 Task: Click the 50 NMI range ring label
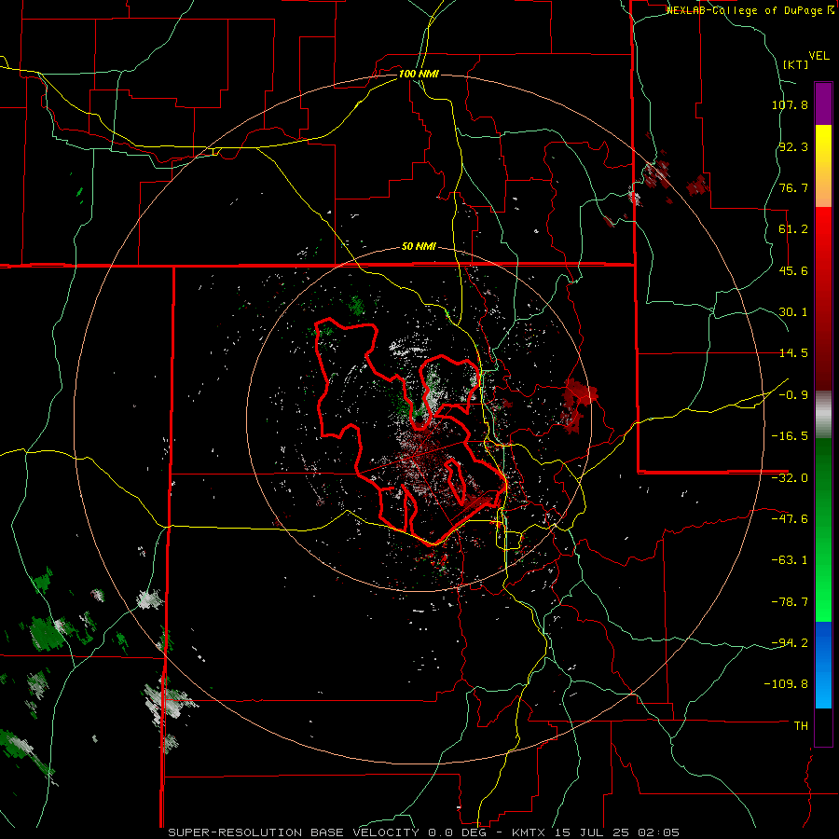click(419, 247)
